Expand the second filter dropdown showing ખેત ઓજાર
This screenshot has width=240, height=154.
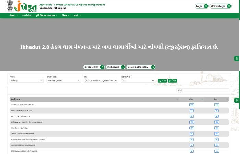coord(64,81)
